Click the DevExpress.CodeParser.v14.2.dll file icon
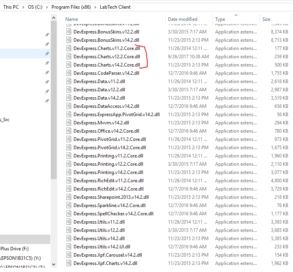Screen dimensions: 293x272 [69, 73]
